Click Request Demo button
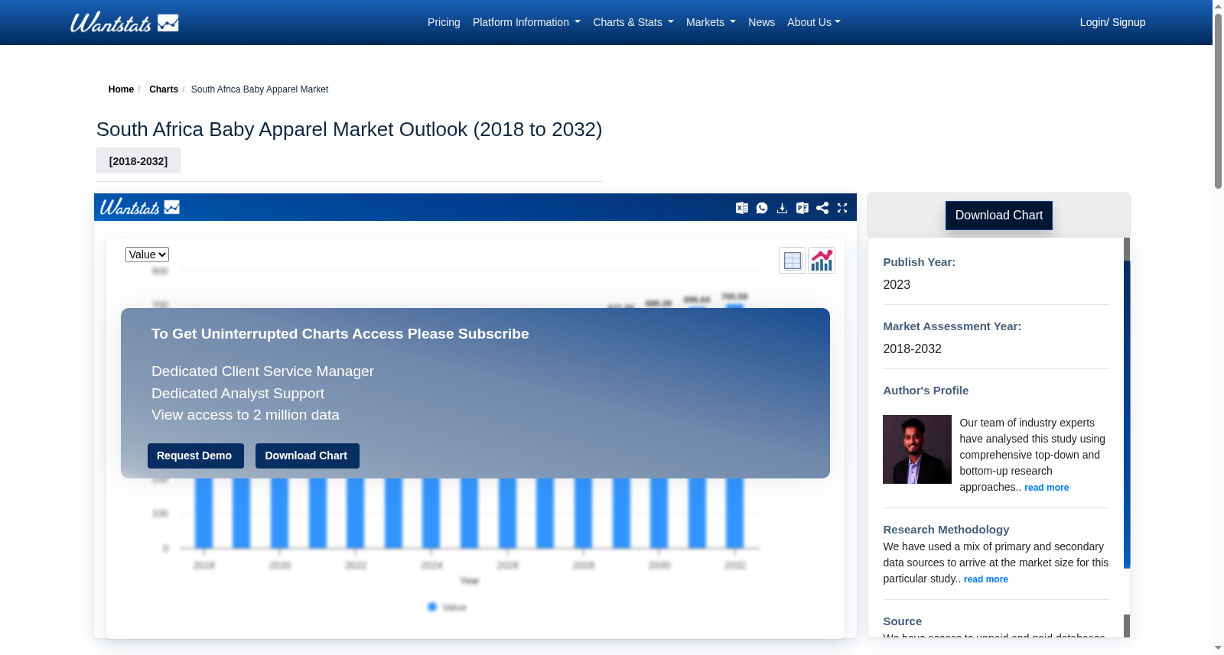 point(194,456)
